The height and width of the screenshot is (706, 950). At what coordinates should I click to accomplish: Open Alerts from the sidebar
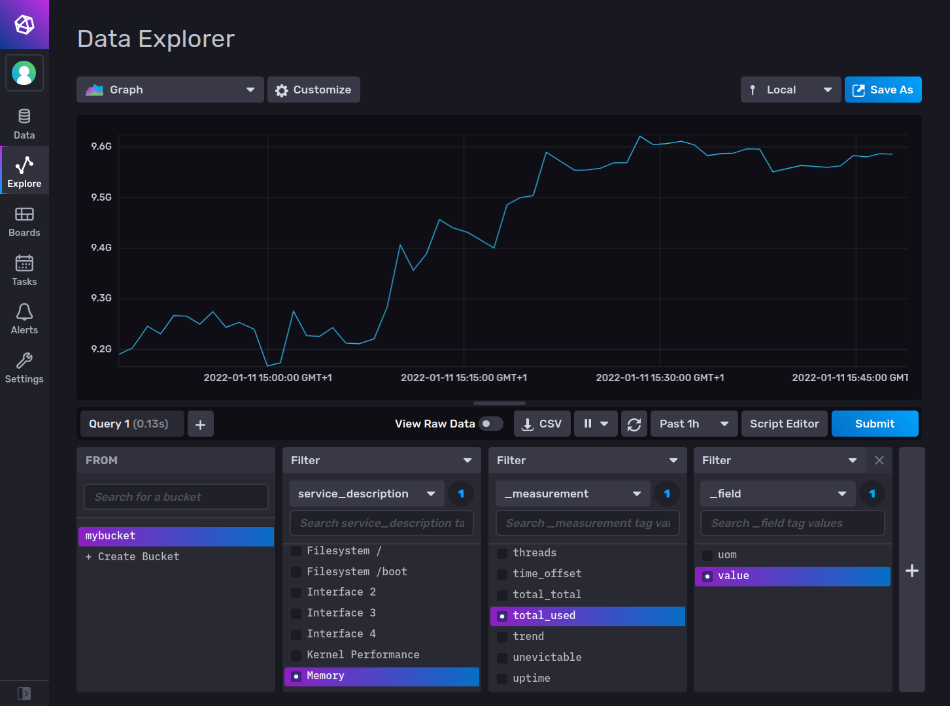point(24,318)
